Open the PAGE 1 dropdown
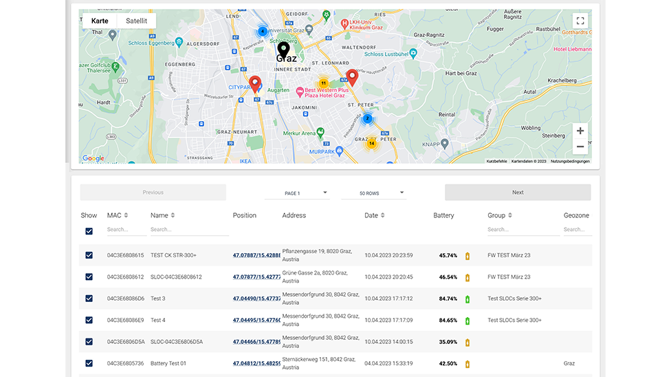This screenshot has height=377, width=671. [297, 193]
